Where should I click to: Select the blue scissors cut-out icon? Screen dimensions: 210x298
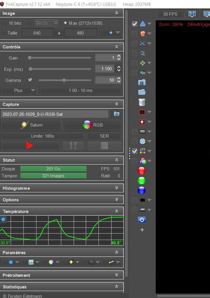143,44
